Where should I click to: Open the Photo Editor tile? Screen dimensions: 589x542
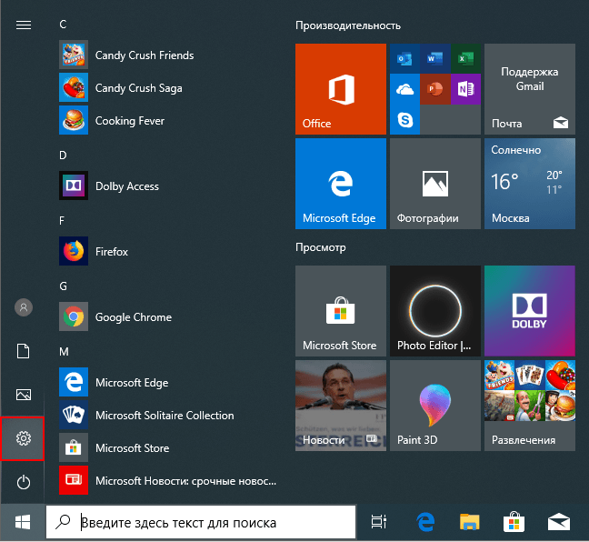435,311
